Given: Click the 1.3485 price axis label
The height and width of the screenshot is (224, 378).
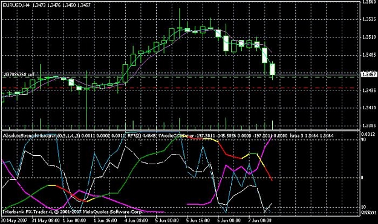Looking at the screenshot, I should coord(369,55).
